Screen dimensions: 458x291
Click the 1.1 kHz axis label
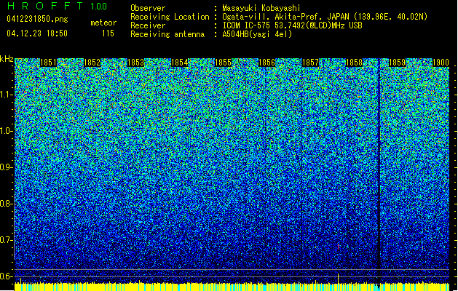[6, 95]
